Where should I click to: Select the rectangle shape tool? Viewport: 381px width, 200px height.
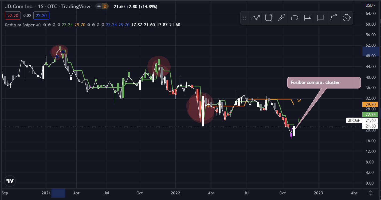point(268,18)
